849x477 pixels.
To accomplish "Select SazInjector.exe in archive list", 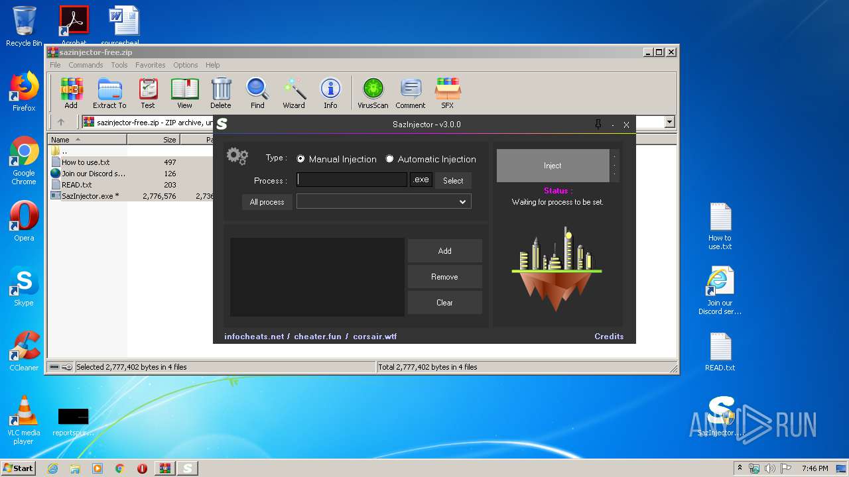I will click(90, 196).
